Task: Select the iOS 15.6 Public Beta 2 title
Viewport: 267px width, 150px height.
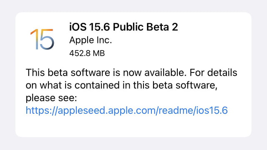Action: [123, 27]
